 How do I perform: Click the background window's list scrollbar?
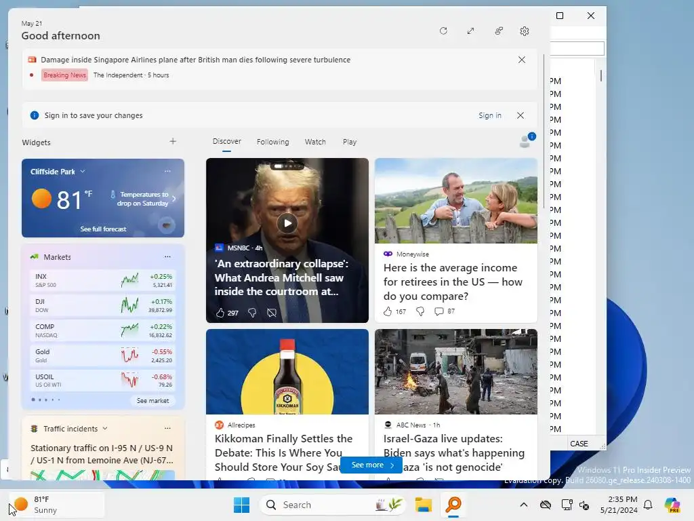[600, 75]
